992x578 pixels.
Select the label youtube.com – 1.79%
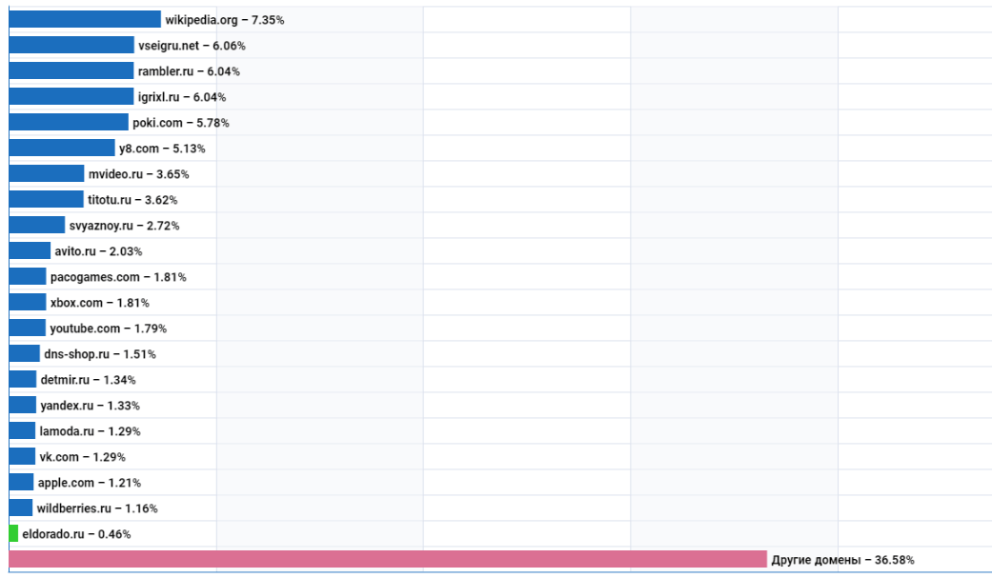pyautogui.click(x=109, y=329)
